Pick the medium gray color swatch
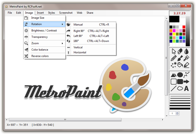 (174, 27)
